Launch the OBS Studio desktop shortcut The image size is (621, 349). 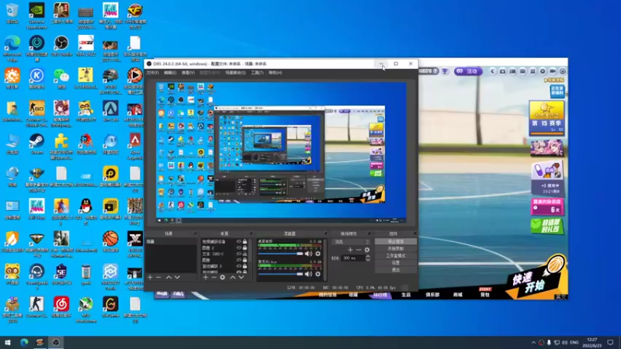pyautogui.click(x=61, y=46)
